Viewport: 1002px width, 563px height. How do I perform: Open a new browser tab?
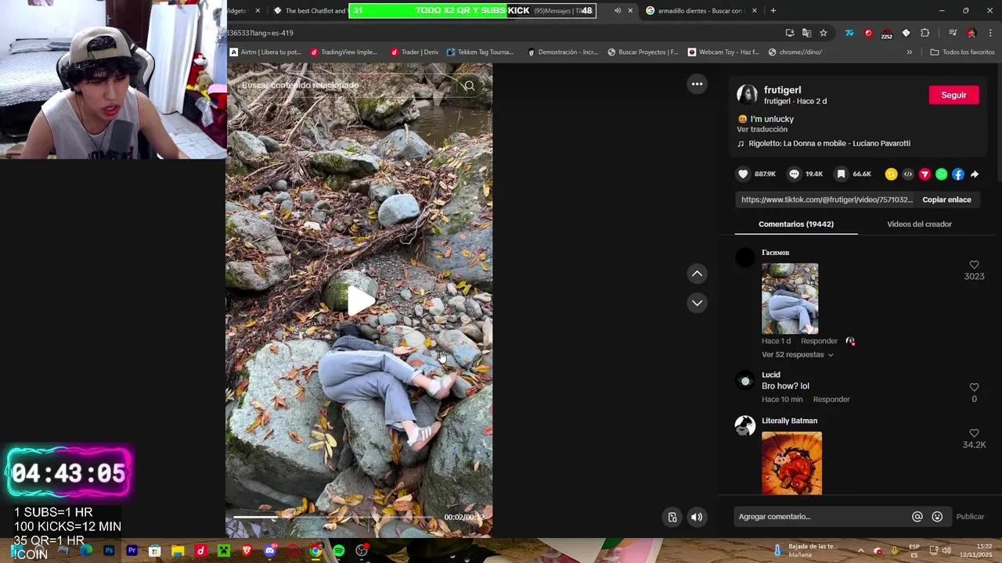773,11
